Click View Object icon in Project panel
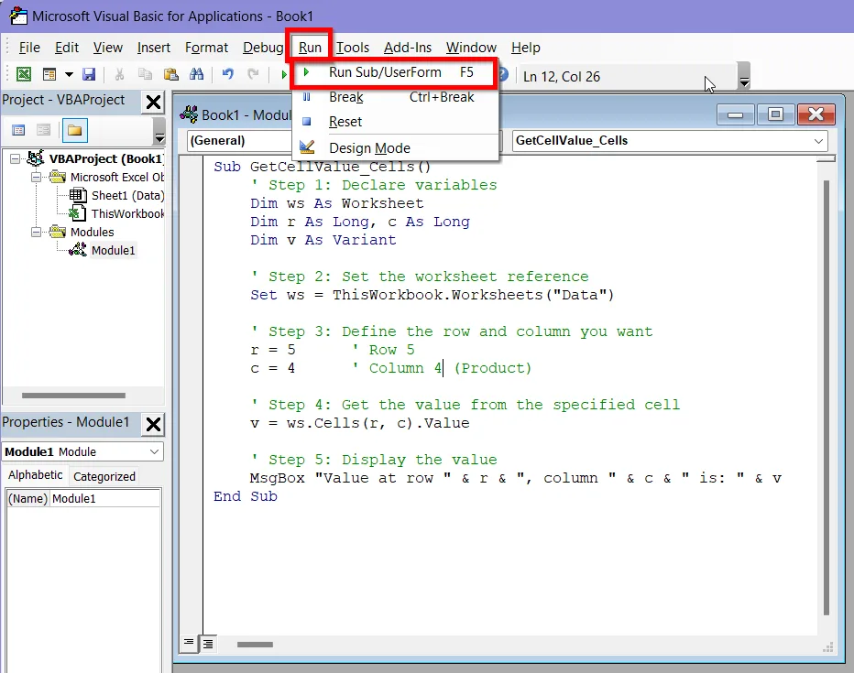Image resolution: width=854 pixels, height=673 pixels. click(44, 130)
